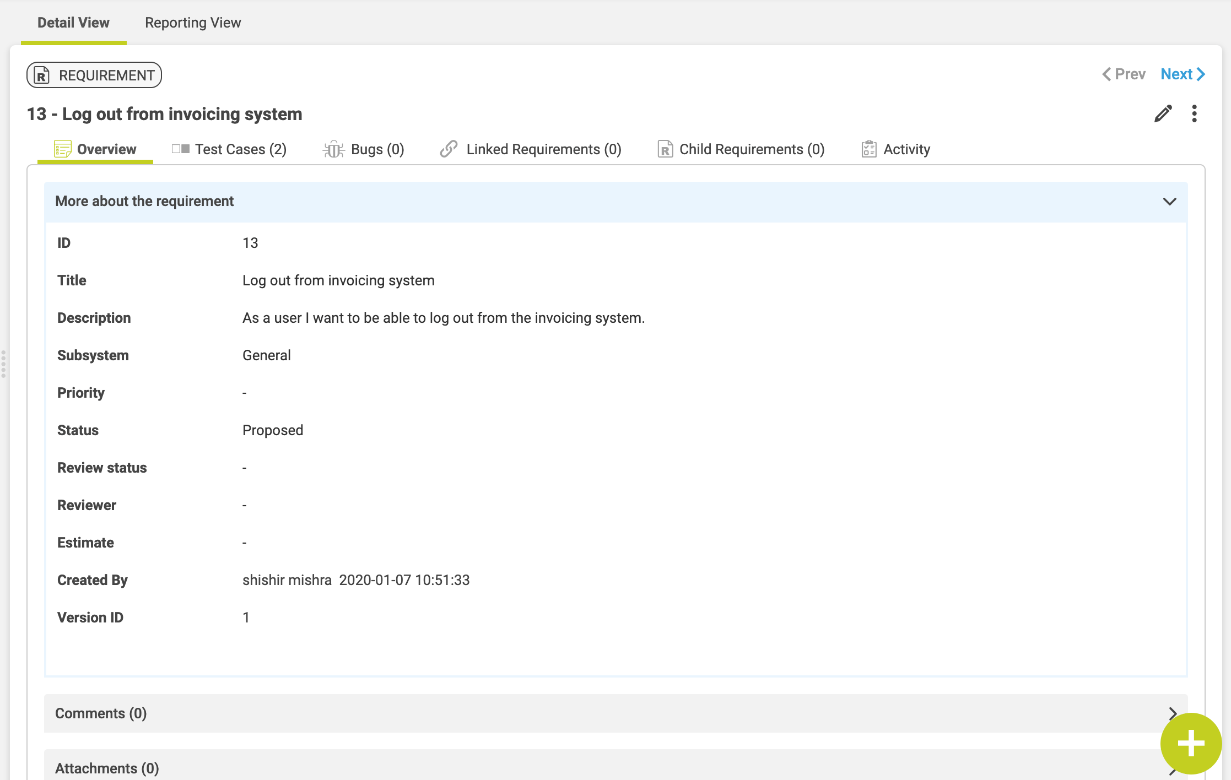This screenshot has width=1231, height=780.
Task: Collapse More about the requirement section
Action: (x=1169, y=202)
